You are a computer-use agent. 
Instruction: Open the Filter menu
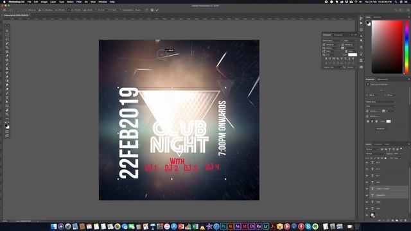coord(78,2)
